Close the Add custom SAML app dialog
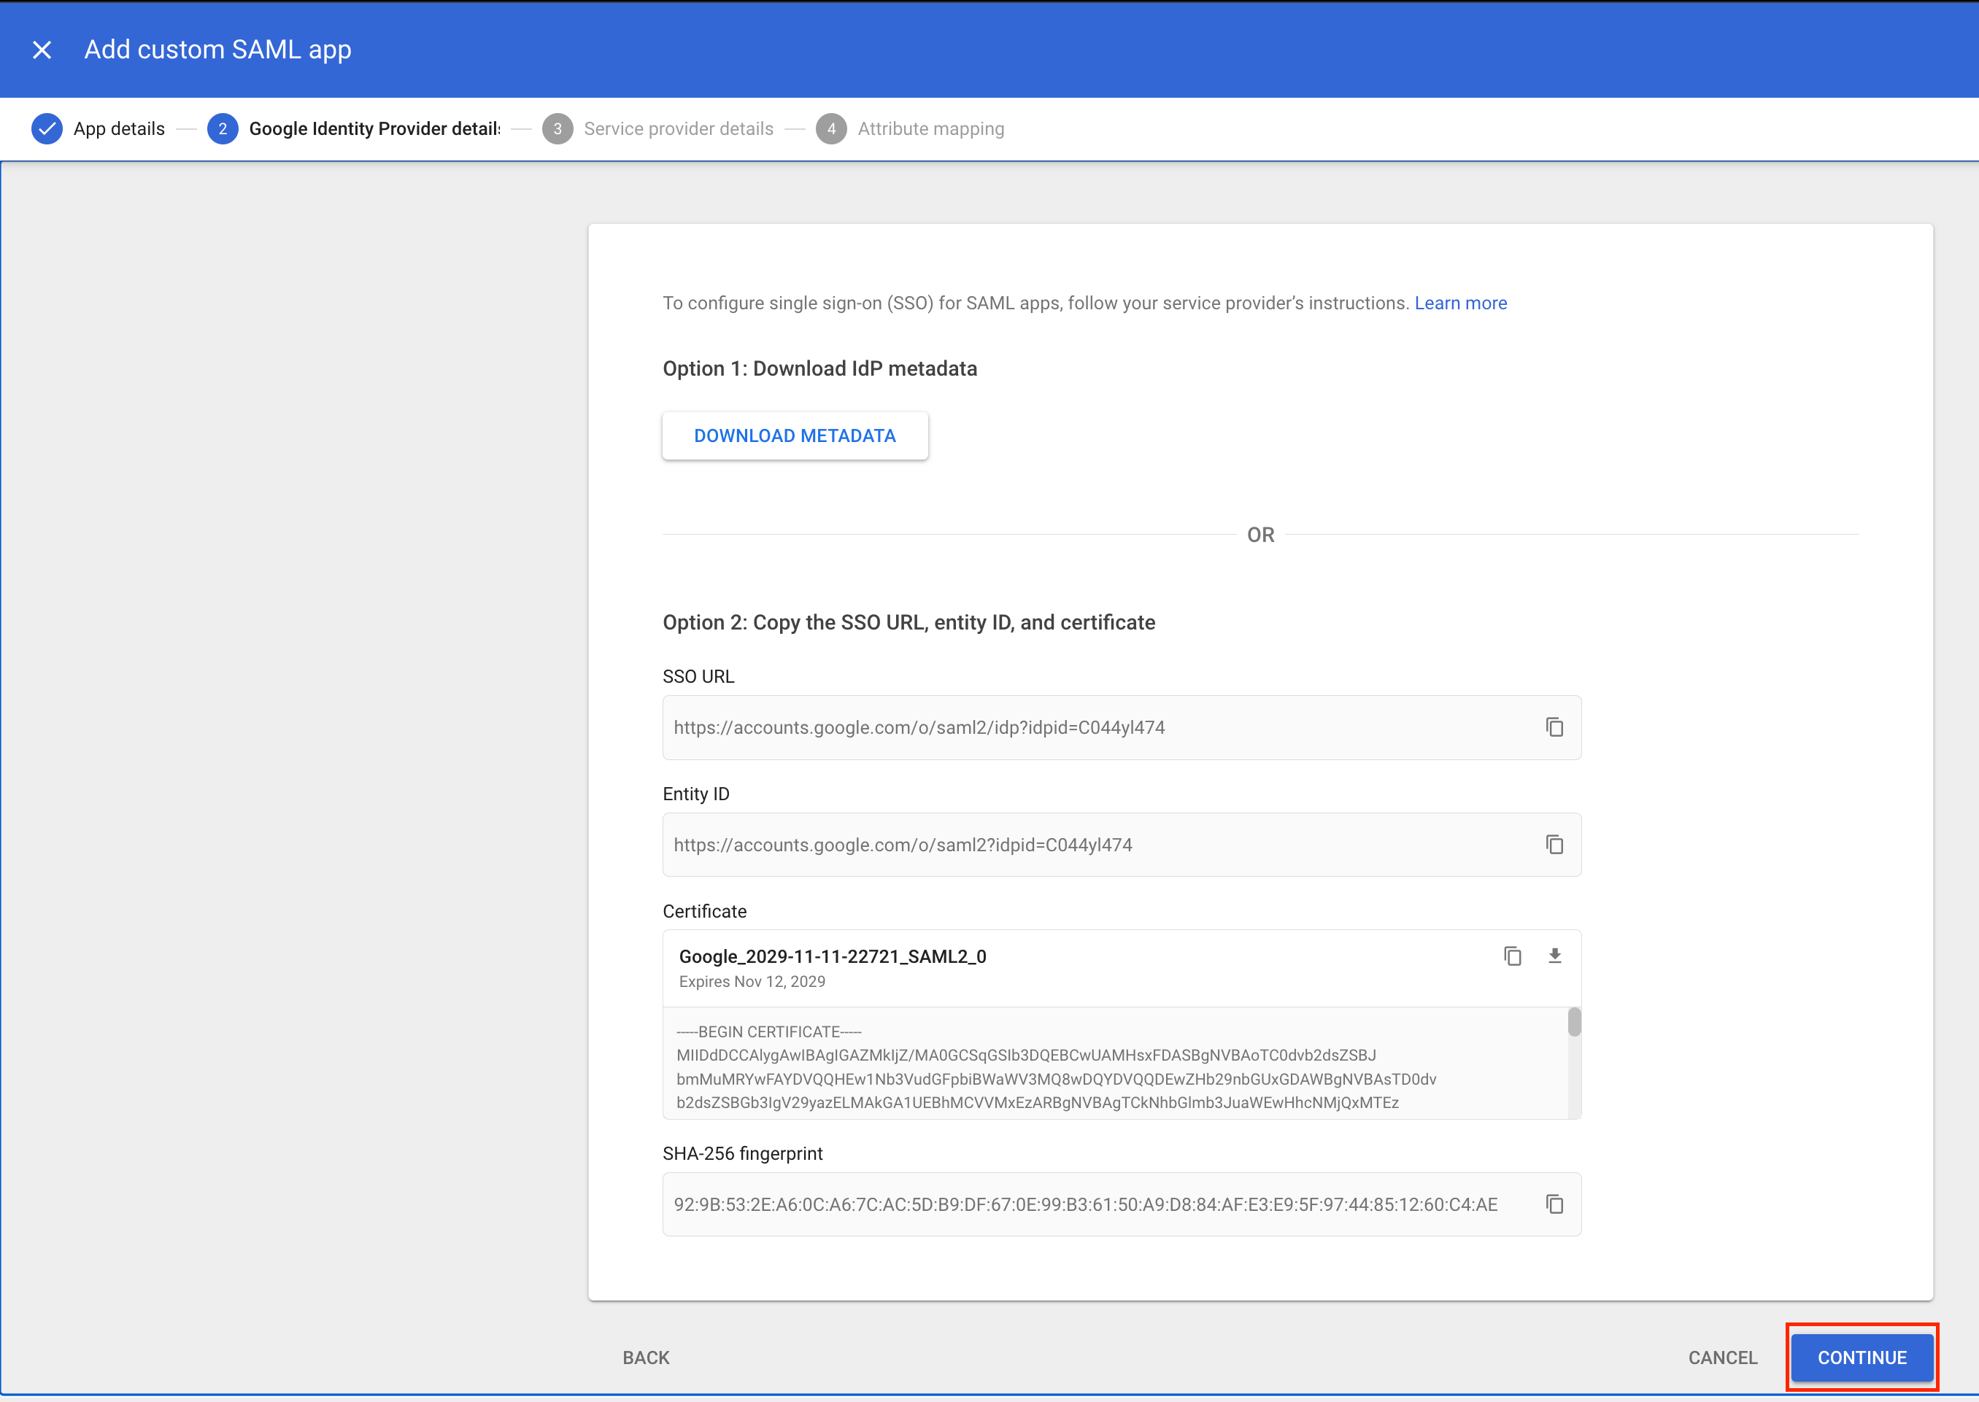Viewport: 1979px width, 1402px height. [x=42, y=50]
